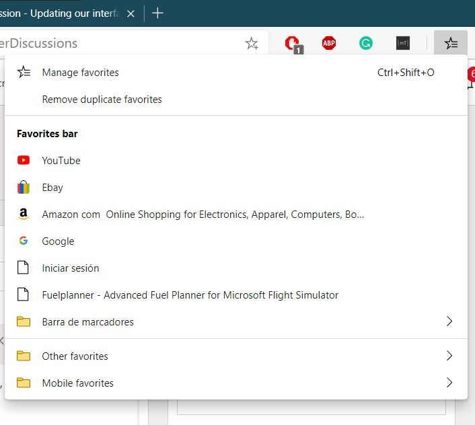This screenshot has height=425, width=475.
Task: Expand the Mobile favorites folder
Action: coord(236,383)
